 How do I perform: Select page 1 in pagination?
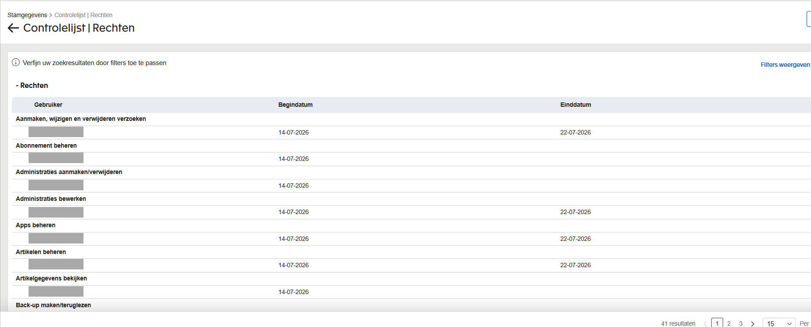(717, 323)
